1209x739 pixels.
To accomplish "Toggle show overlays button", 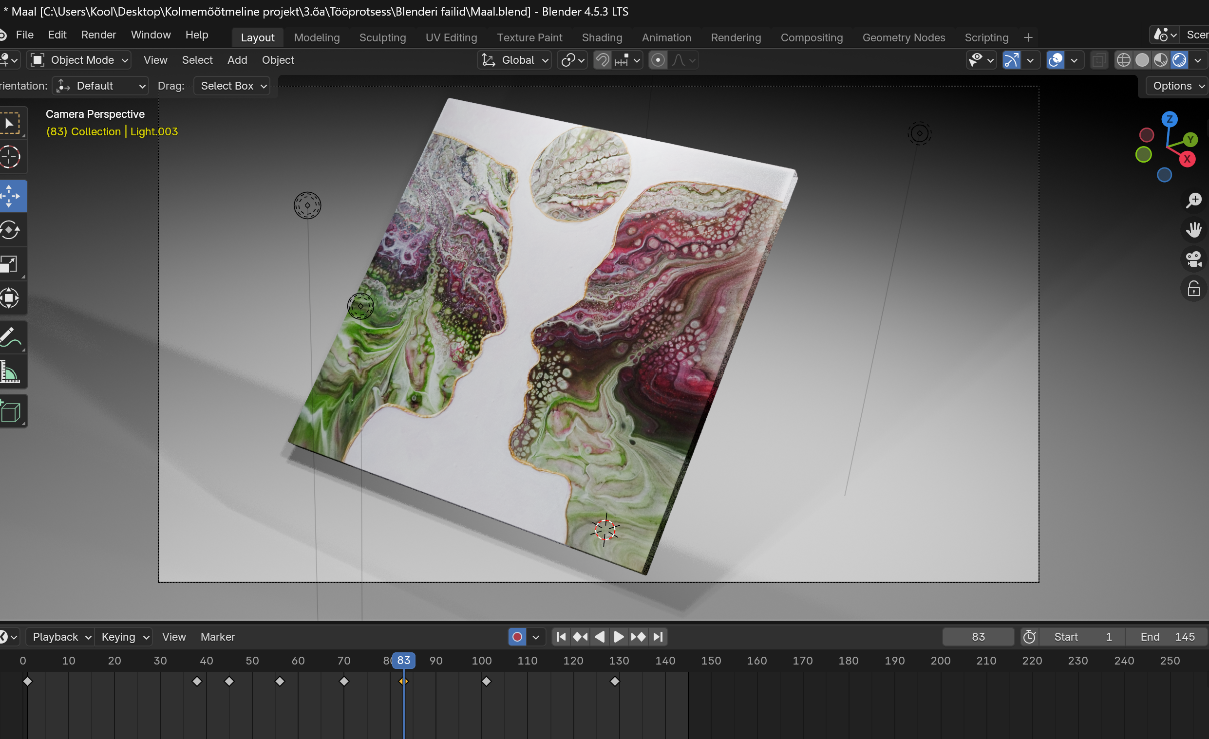I will (1055, 60).
